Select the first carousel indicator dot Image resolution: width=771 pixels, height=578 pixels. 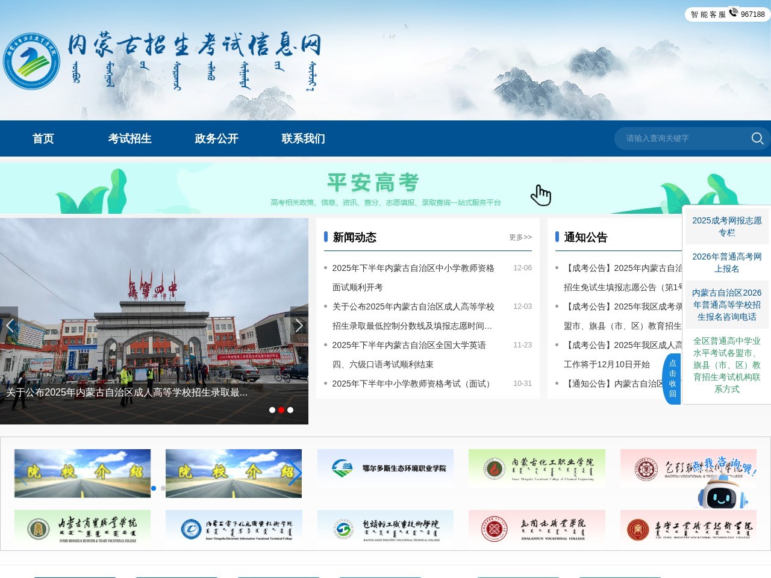(x=272, y=410)
